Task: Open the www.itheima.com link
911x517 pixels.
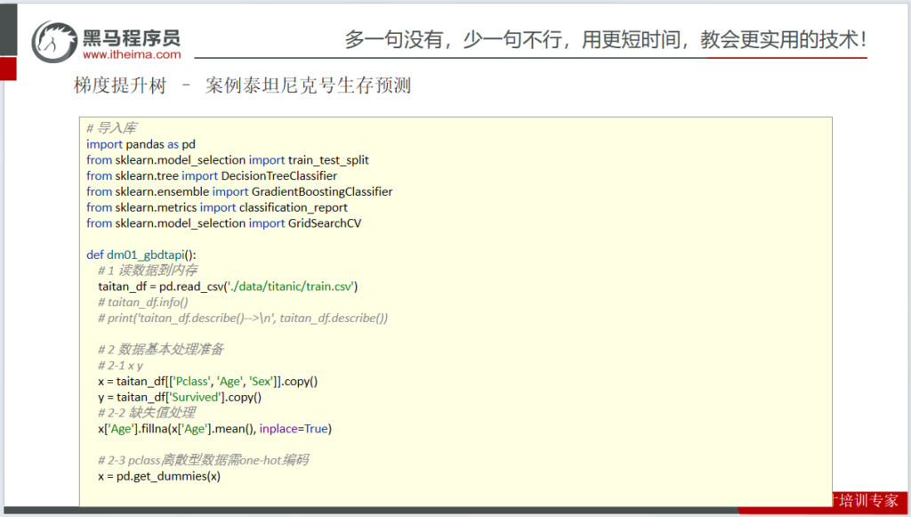Action: (132, 54)
